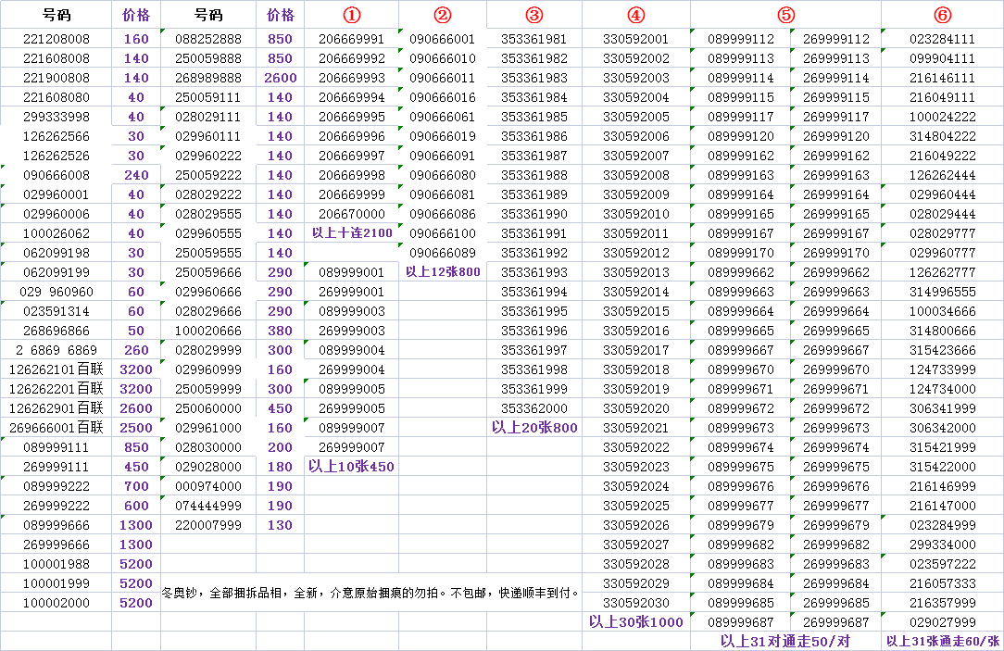Select price 130 beside 220007999
Image resolution: width=1004 pixels, height=651 pixels.
[x=281, y=525]
